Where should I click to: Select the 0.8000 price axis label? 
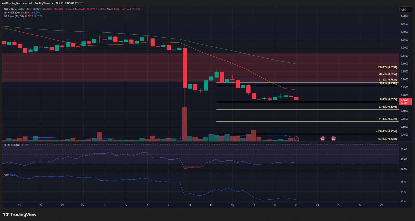(404, 79)
